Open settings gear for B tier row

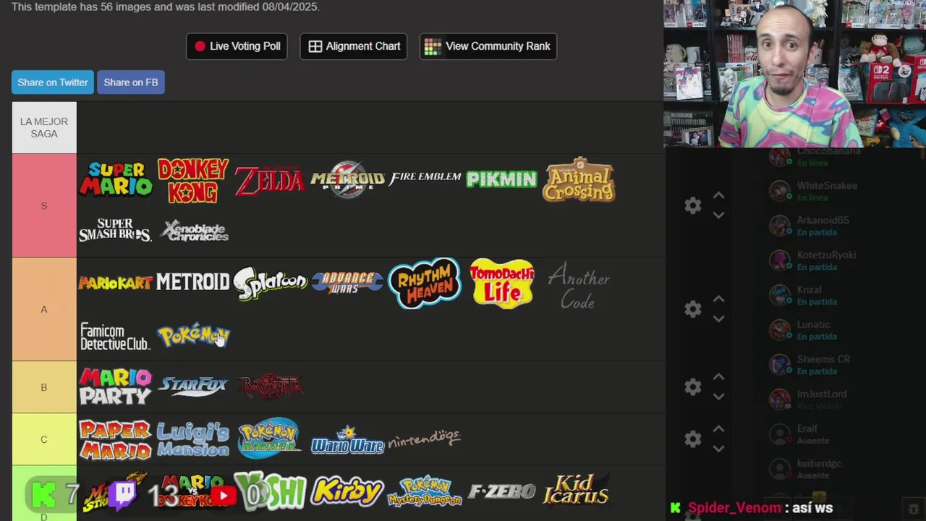click(693, 386)
